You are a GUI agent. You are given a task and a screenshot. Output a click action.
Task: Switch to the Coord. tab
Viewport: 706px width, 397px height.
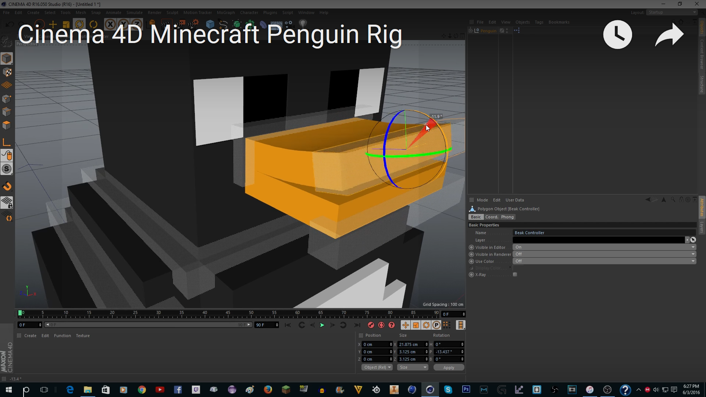[491, 217]
